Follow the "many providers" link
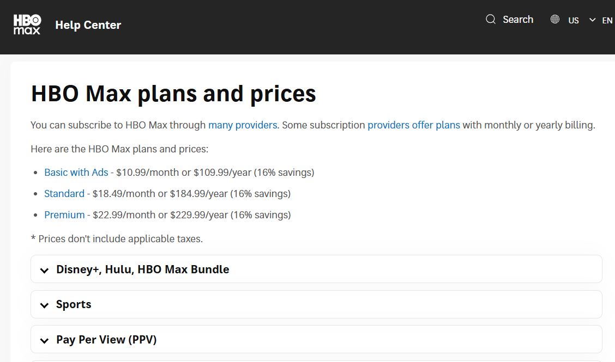The image size is (615, 362). tap(242, 125)
